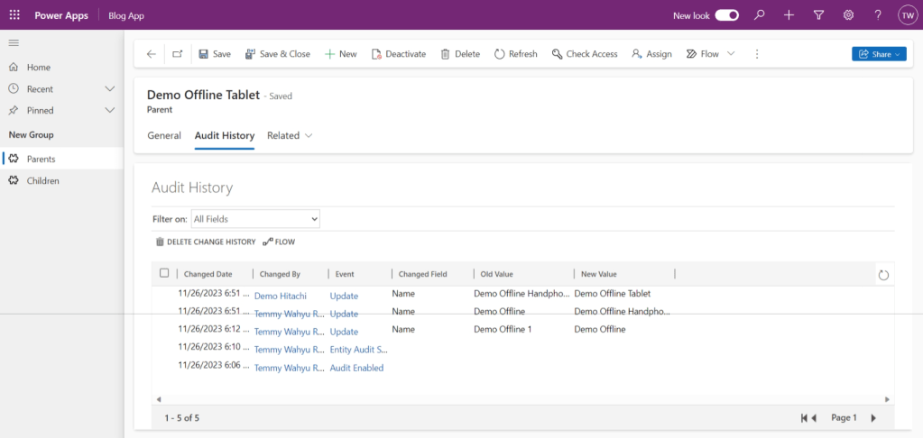Go to first page icon

[804, 418]
